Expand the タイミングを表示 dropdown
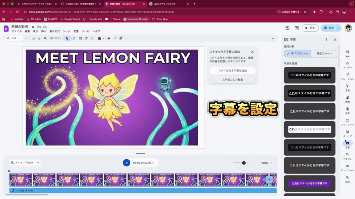 (25, 163)
